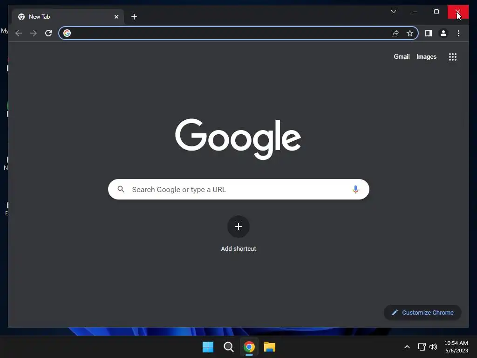Screen dimensions: 477x358
Task: Click the Add shortcut plus button
Action: click(x=238, y=227)
